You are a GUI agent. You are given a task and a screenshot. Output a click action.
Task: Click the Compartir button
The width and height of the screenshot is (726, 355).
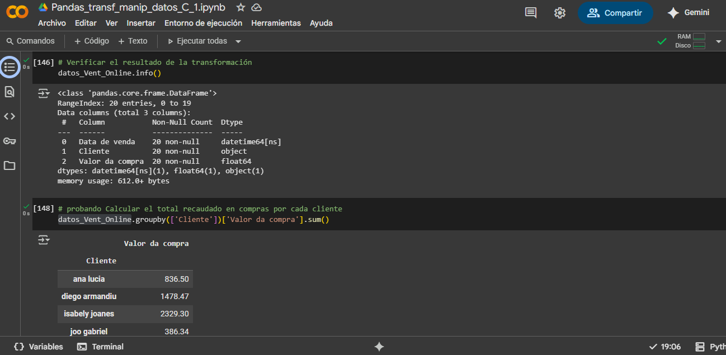click(615, 13)
